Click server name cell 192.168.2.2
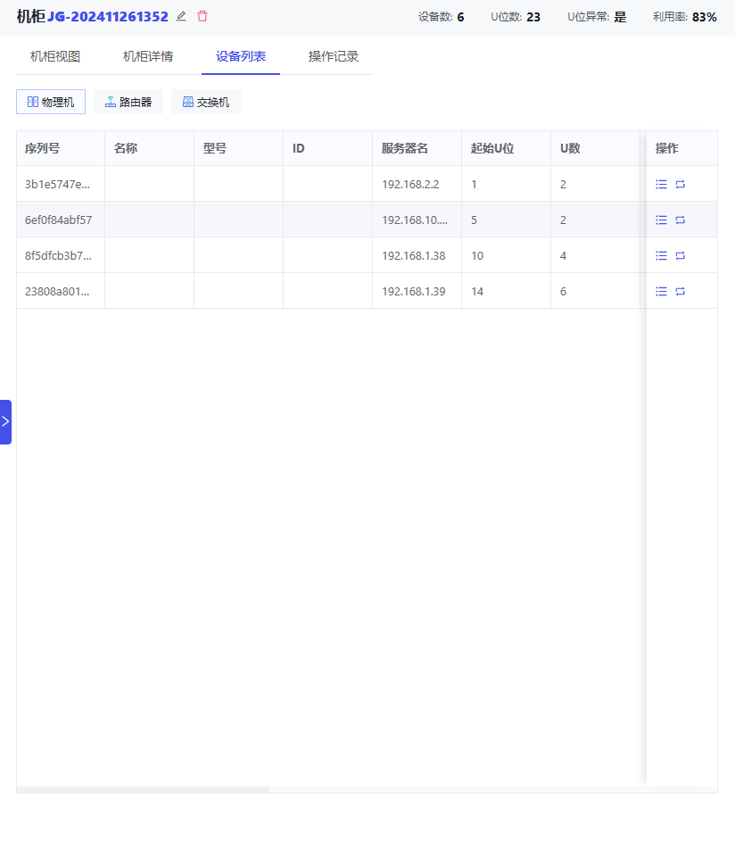Viewport: 735px width, 847px height. point(417,184)
